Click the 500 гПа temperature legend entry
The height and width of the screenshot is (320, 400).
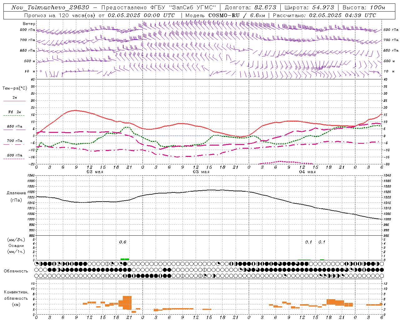pyautogui.click(x=15, y=155)
